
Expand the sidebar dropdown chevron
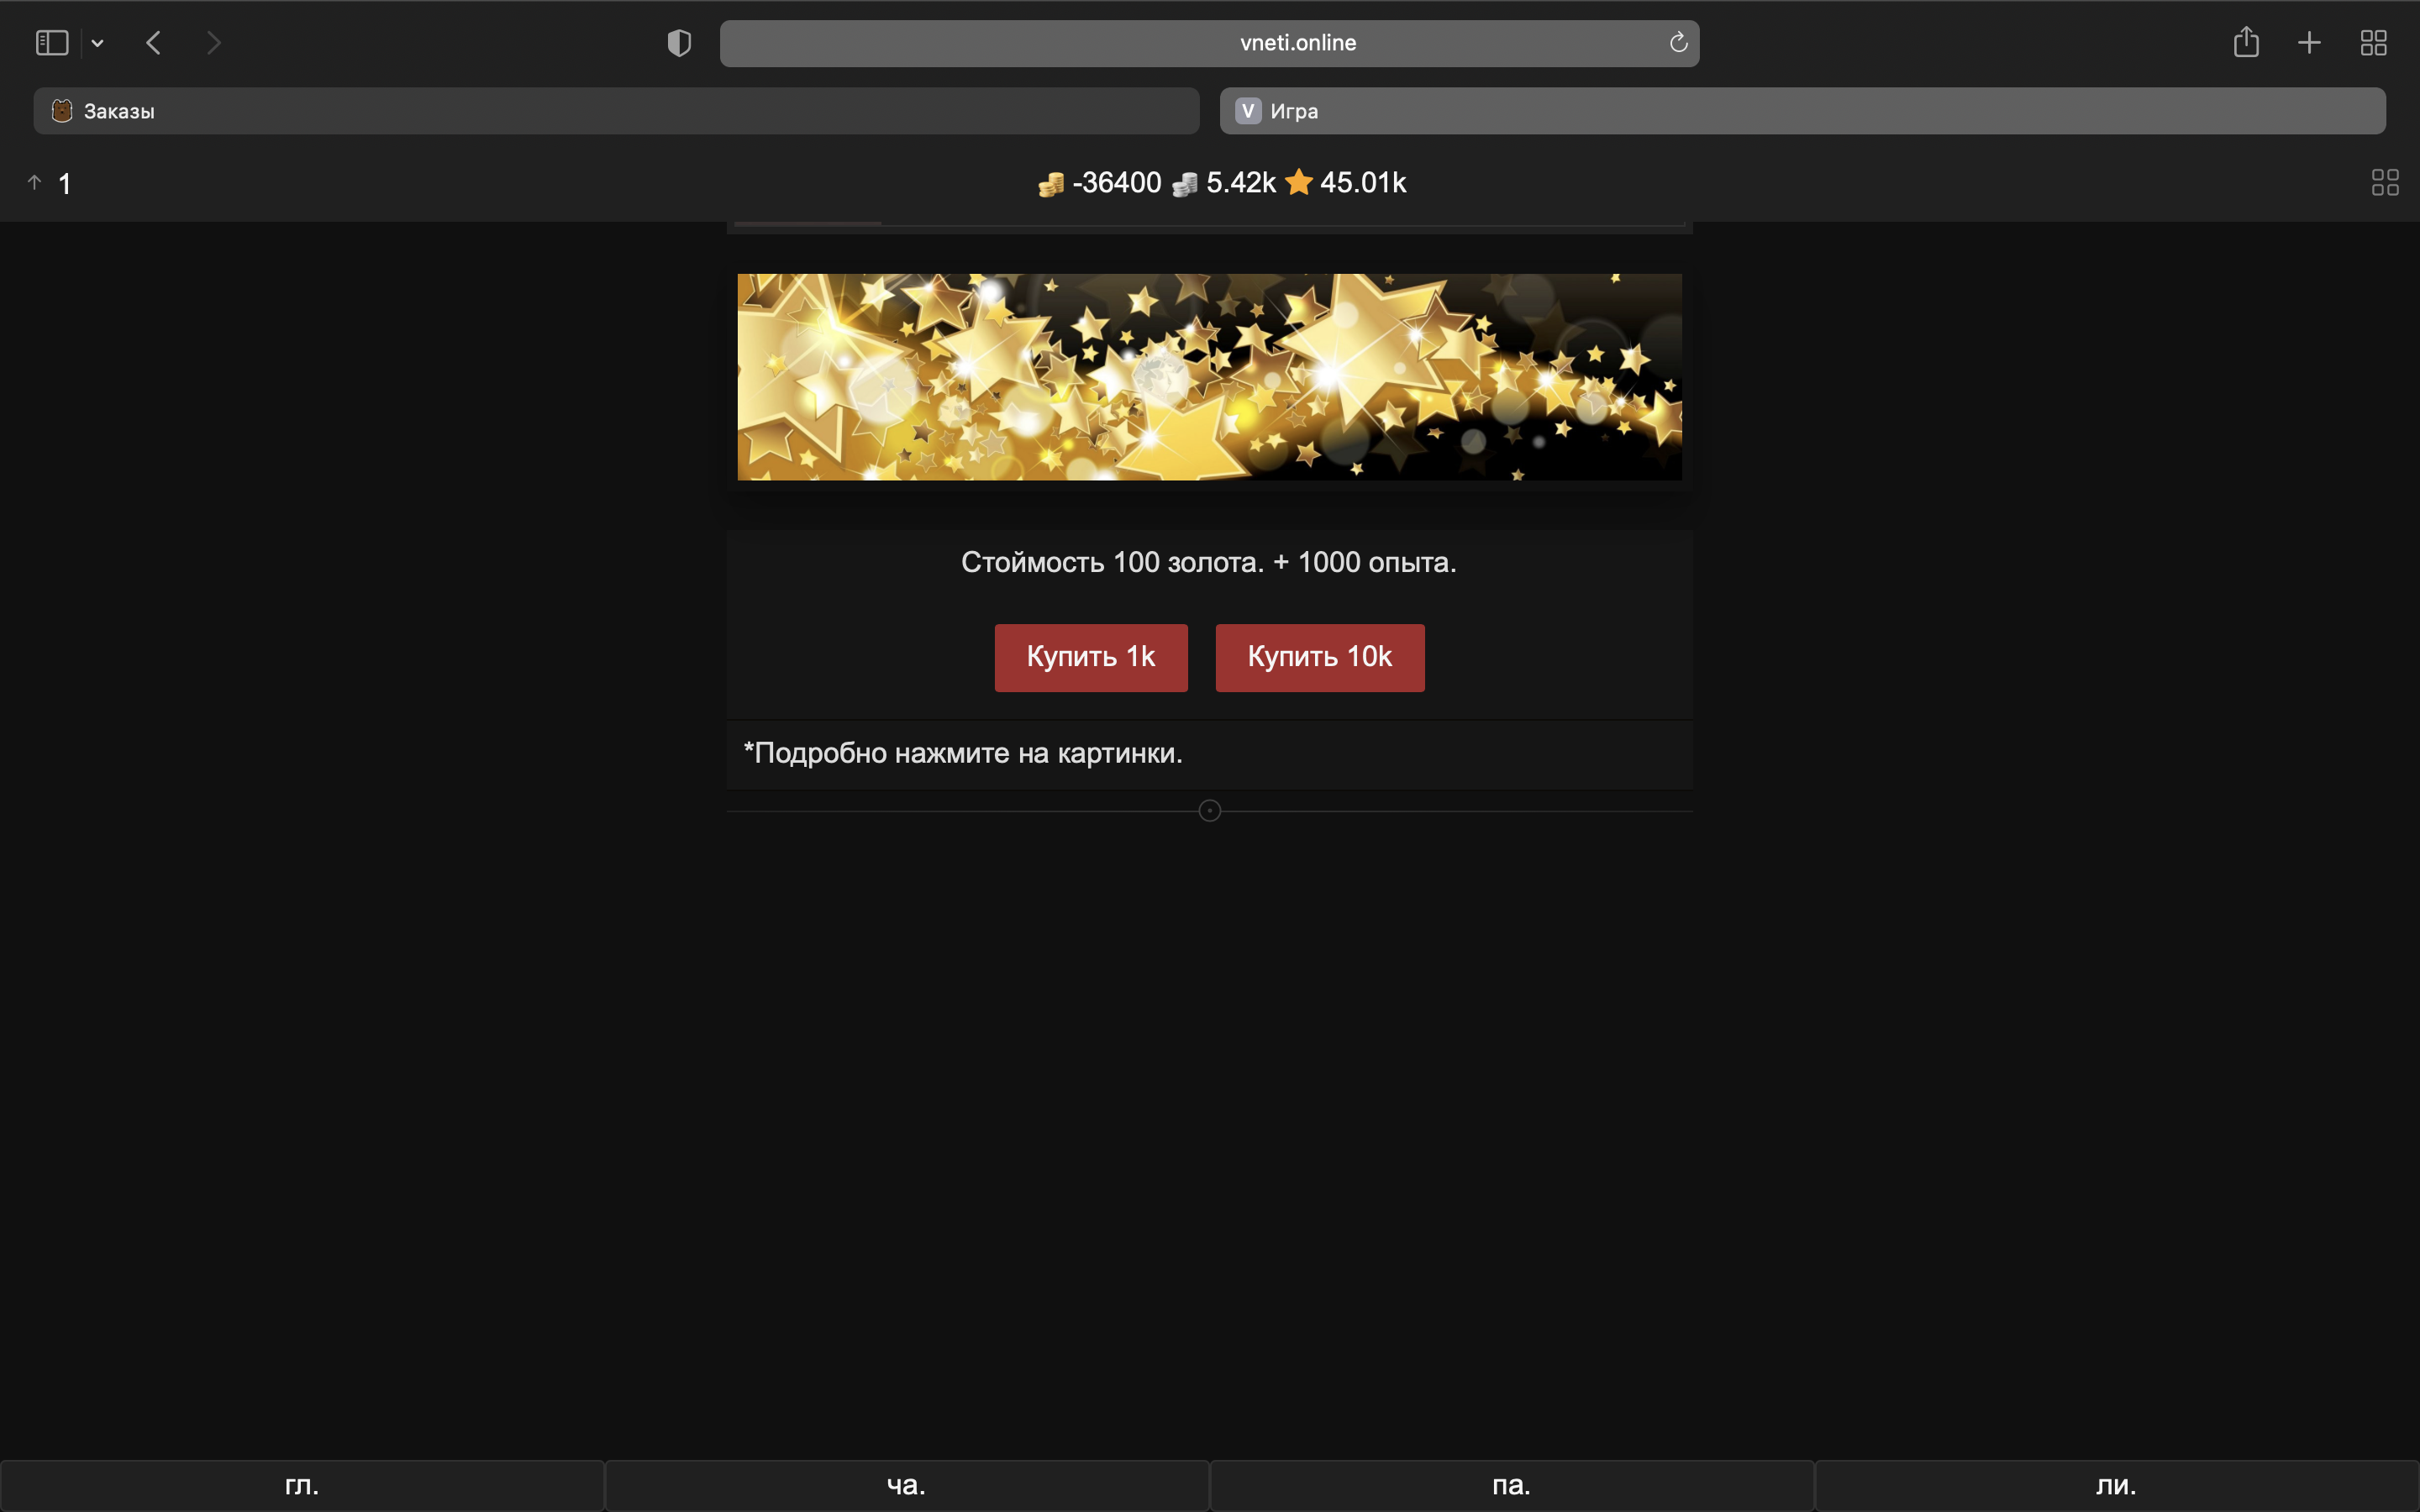tap(97, 43)
